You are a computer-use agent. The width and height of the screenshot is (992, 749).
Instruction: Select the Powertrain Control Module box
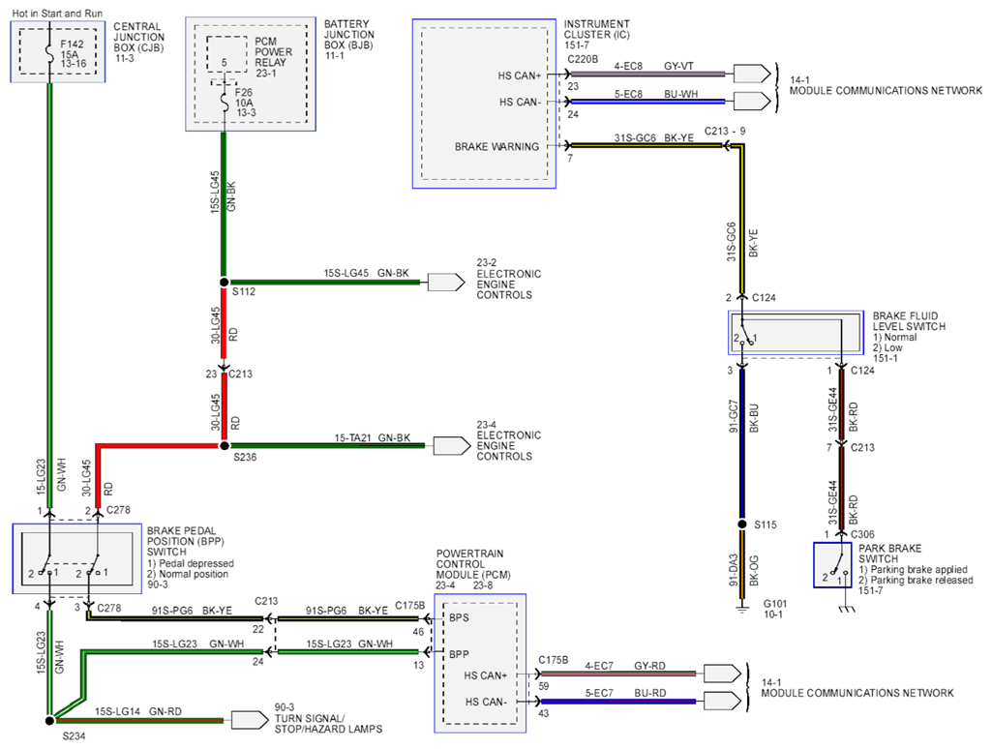[x=480, y=664]
